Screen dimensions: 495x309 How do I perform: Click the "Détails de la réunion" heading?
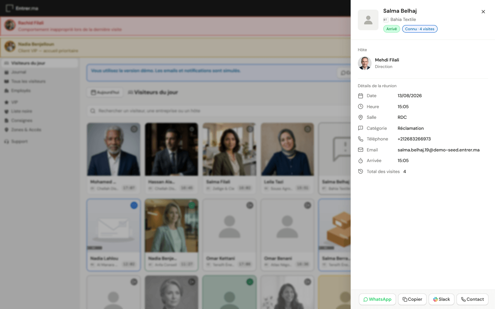coord(377,86)
